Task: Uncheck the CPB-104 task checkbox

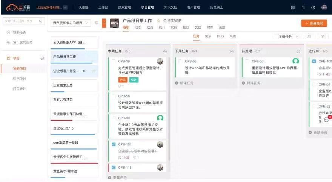Action: coord(114,144)
